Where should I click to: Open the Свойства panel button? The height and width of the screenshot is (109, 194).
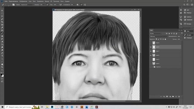[188, 17]
